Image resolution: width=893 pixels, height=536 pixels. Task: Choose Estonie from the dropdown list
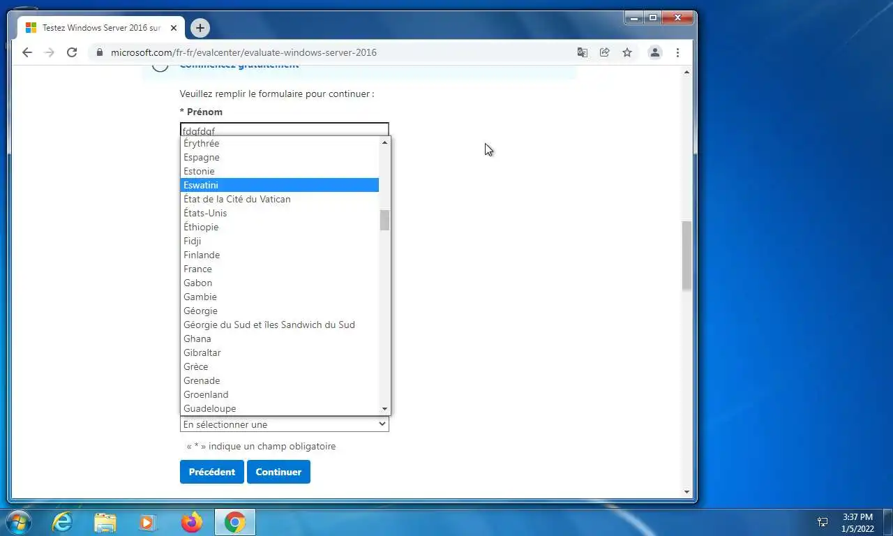(x=279, y=171)
